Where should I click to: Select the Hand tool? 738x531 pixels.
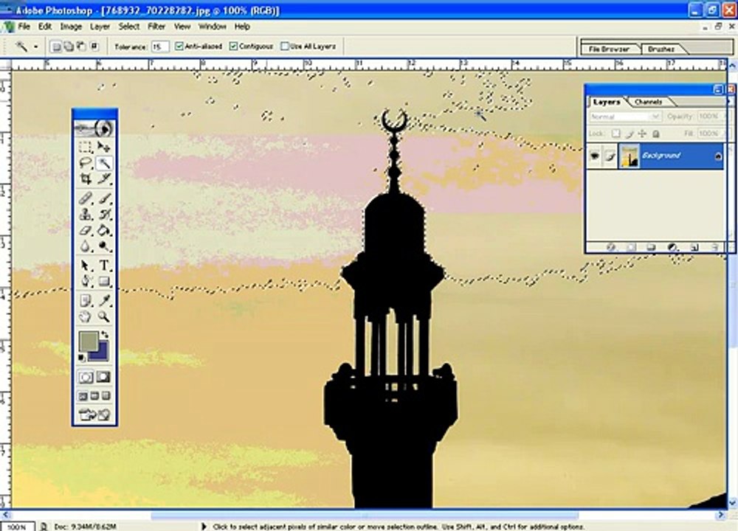pos(86,316)
